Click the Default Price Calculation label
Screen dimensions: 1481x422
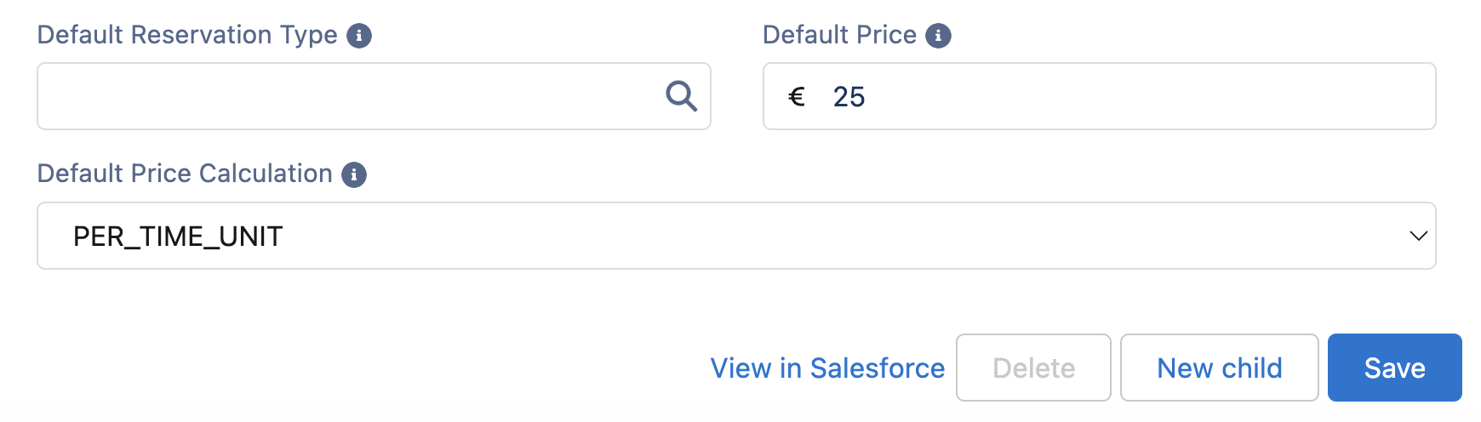(x=185, y=174)
